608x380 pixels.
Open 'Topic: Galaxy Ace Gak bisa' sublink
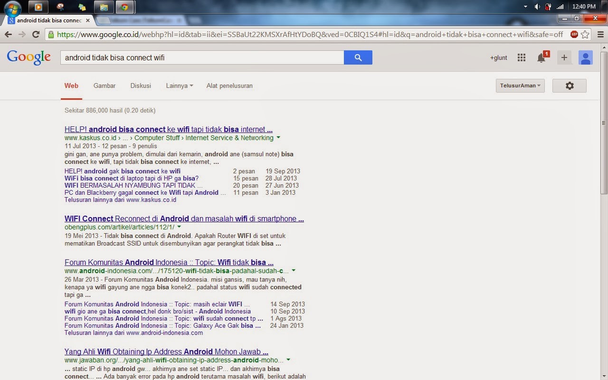tap(162, 325)
